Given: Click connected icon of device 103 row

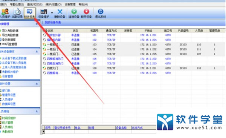Looking at the screenshot, I should point(44,44).
